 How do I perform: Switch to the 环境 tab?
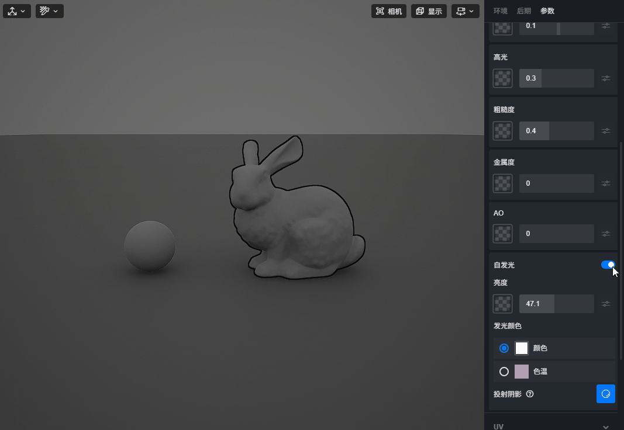pos(501,11)
